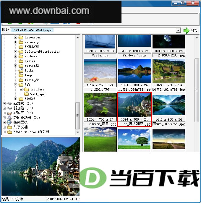Click the green 转到 go arrow icon

click(x=186, y=30)
